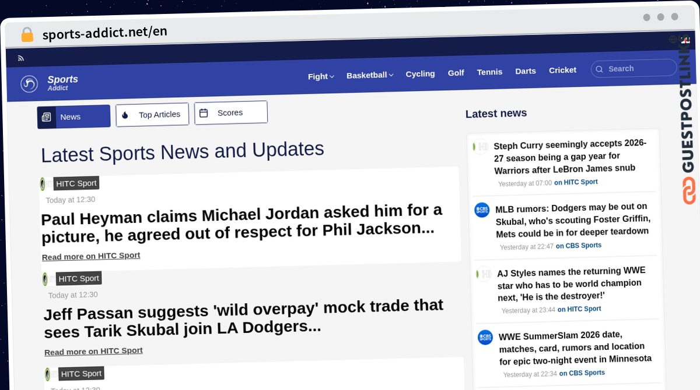Click Read more on HITC Sport under Passan
Image resolution: width=700 pixels, height=390 pixels.
93,352
